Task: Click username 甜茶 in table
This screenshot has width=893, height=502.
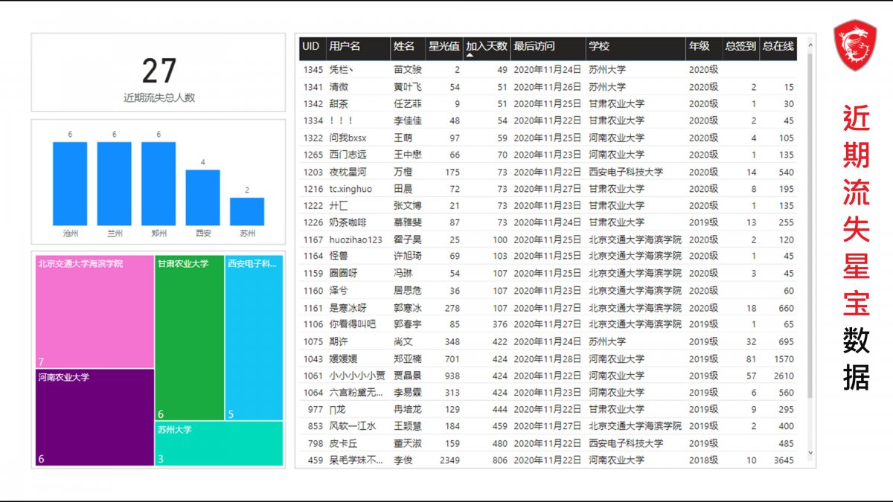Action: click(338, 104)
